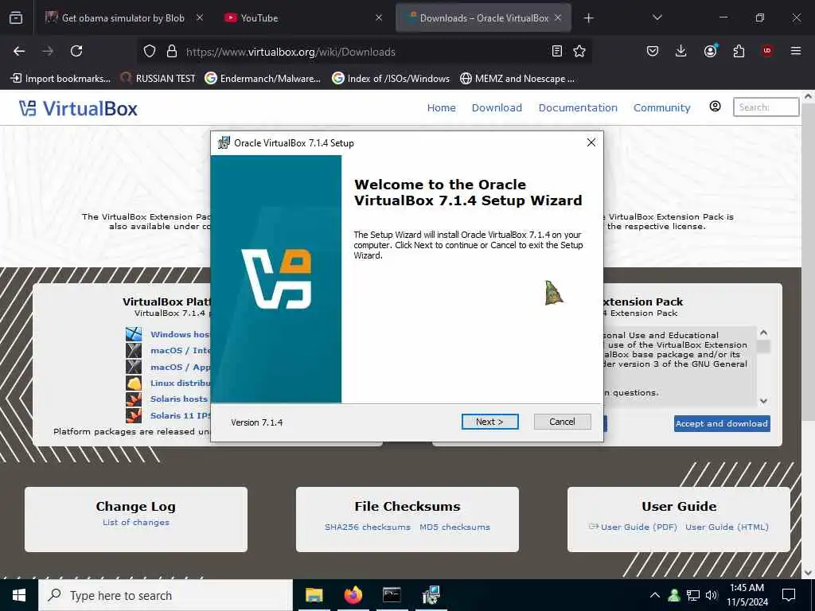Screen dimensions: 815x611
Task: Open the extensions puzzle icon
Action: click(x=739, y=51)
